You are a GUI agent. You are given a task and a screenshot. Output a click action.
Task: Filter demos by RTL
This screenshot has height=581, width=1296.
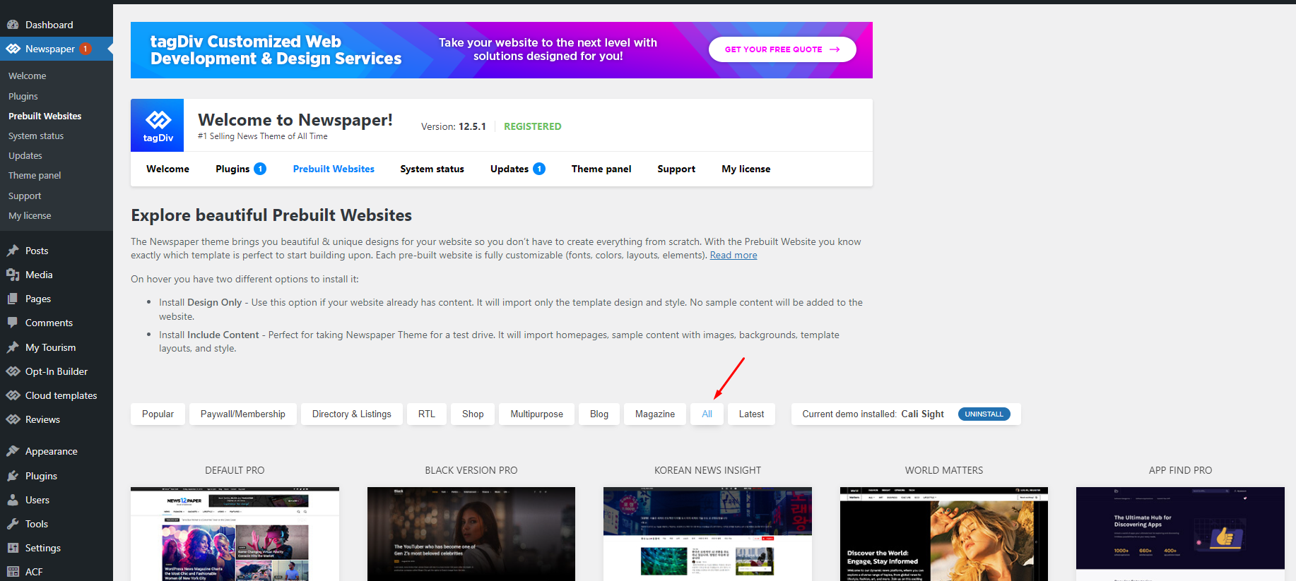pyautogui.click(x=427, y=414)
